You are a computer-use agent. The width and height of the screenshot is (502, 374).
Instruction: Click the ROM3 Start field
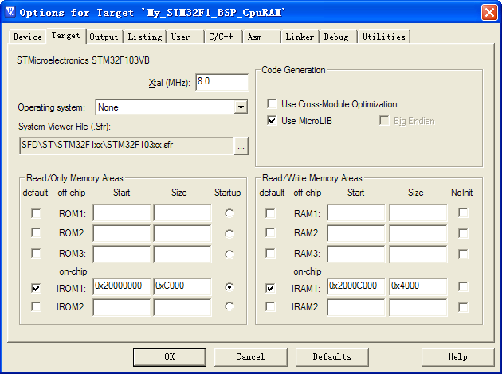[x=122, y=254]
